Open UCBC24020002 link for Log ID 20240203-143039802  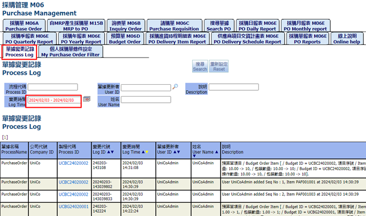pyautogui.click(x=73, y=182)
